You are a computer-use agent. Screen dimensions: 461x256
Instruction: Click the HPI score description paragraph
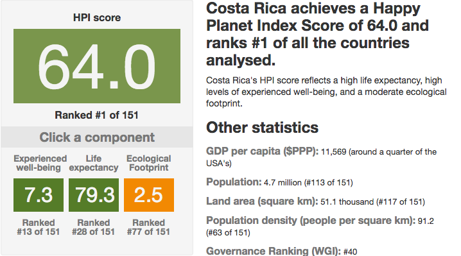326,92
